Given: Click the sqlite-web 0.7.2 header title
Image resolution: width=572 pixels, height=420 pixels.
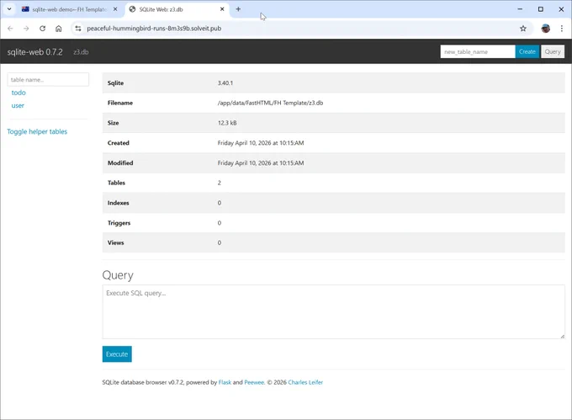Looking at the screenshot, I should point(35,52).
